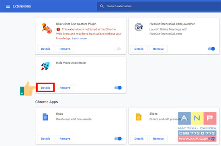Click the red not-listed warning text

(x=89, y=34)
